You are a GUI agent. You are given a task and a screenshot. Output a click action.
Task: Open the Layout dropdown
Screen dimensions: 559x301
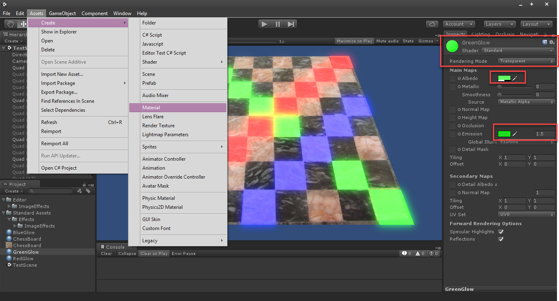pyautogui.click(x=536, y=24)
